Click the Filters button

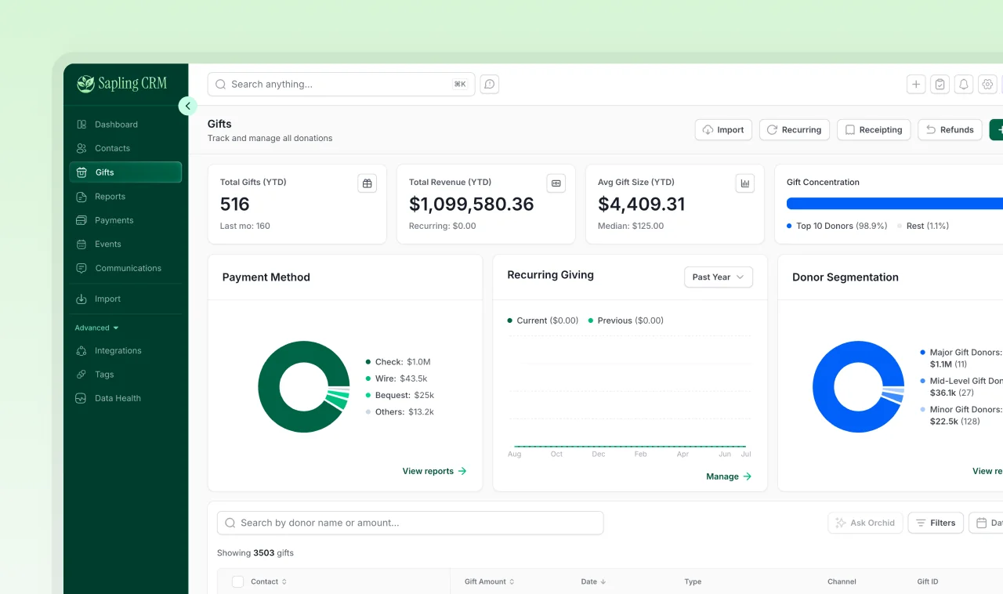coord(936,523)
